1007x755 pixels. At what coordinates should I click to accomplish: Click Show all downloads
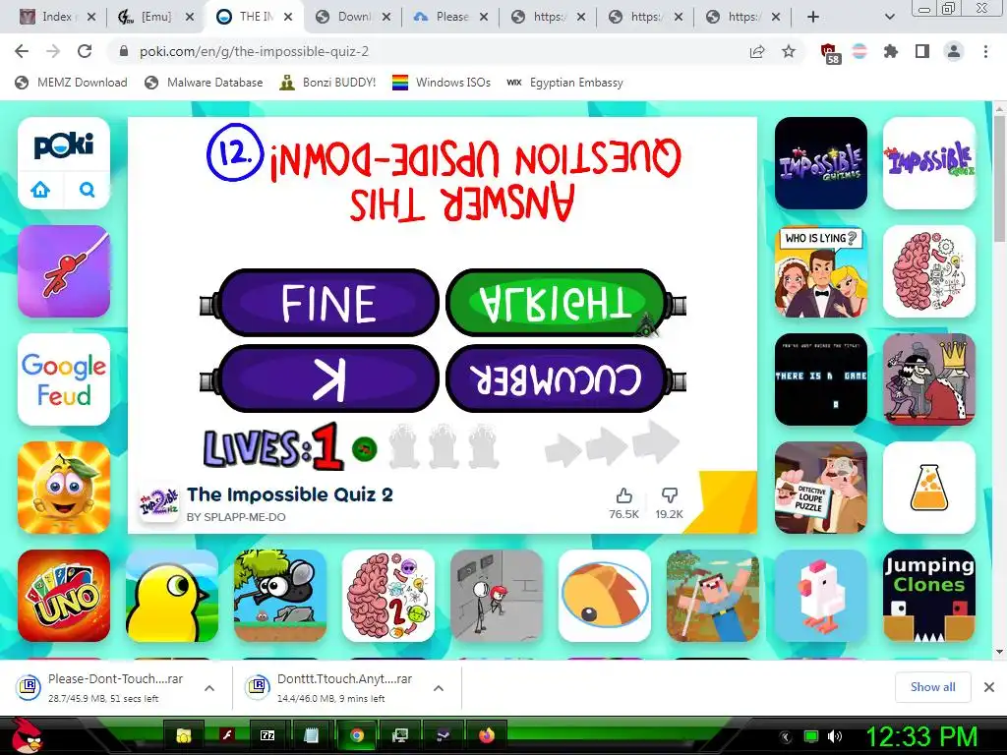932,687
